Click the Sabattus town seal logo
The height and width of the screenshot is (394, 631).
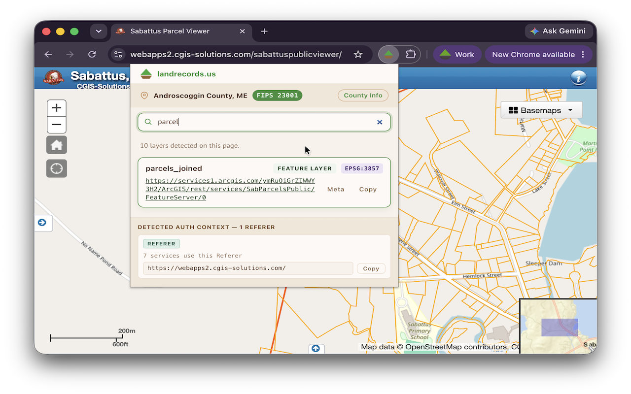pyautogui.click(x=54, y=78)
